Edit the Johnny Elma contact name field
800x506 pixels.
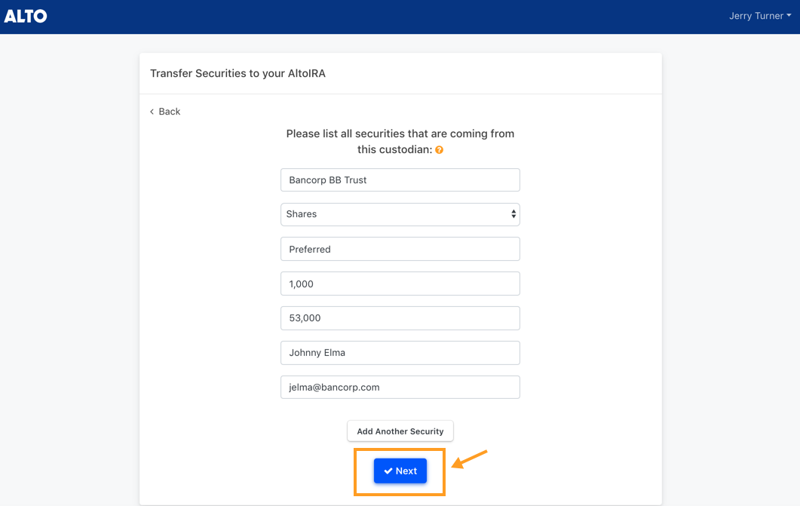(x=400, y=353)
